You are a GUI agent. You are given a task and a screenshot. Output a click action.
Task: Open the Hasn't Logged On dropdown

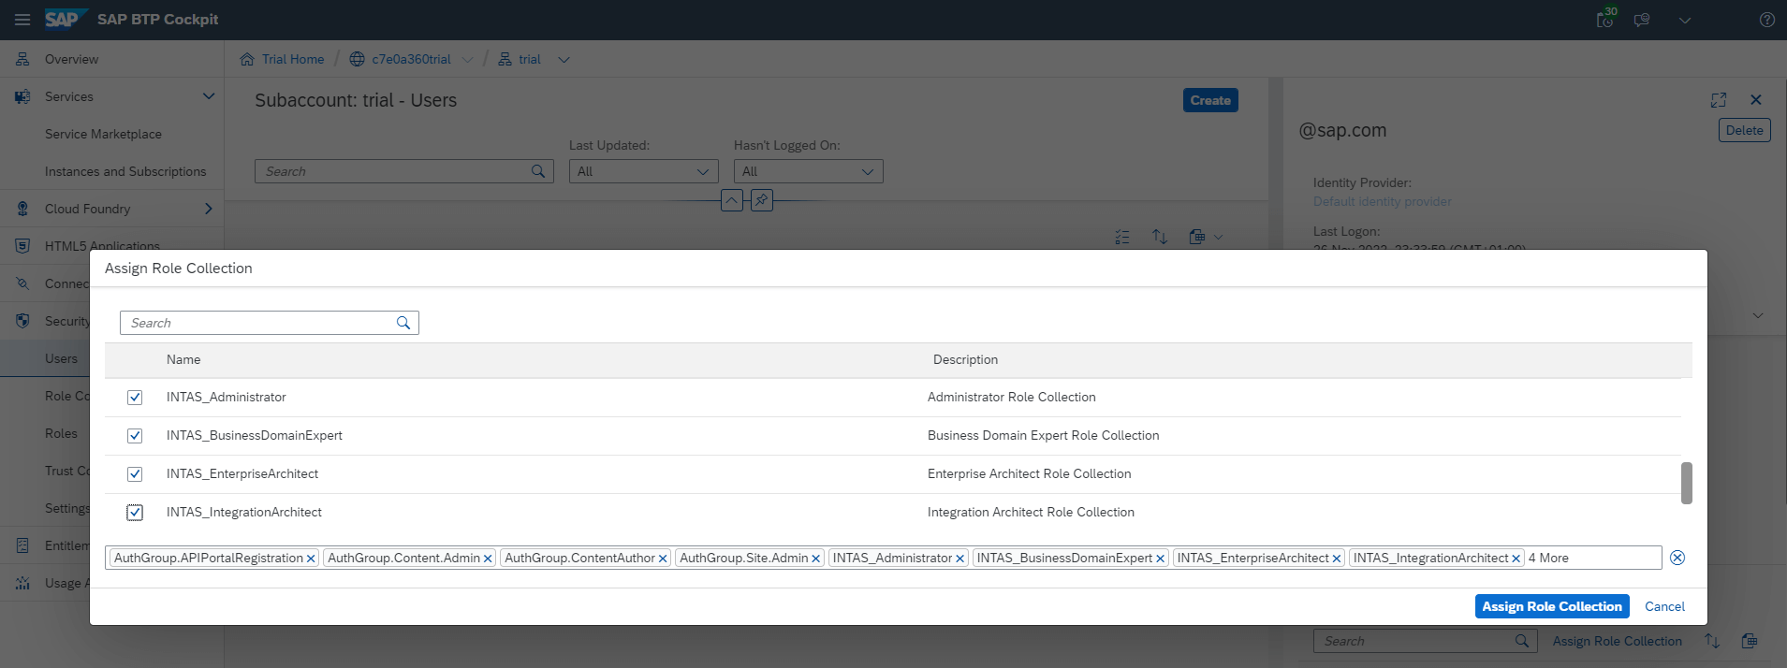click(809, 171)
